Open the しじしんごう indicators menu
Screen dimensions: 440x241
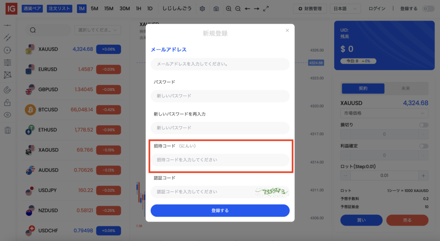[x=177, y=9]
